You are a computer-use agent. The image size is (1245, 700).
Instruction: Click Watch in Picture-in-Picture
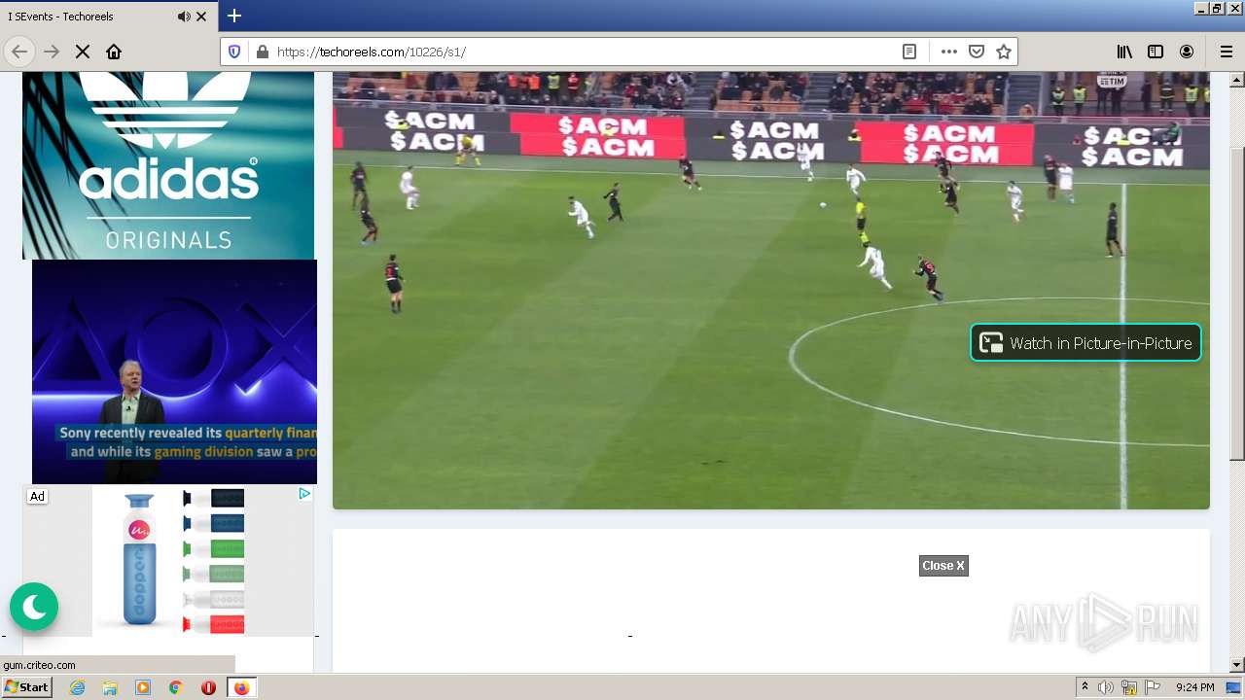pos(1085,342)
